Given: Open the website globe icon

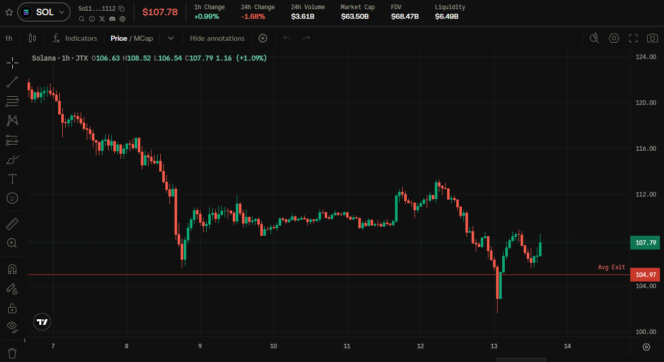Looking at the screenshot, I should 122,19.
